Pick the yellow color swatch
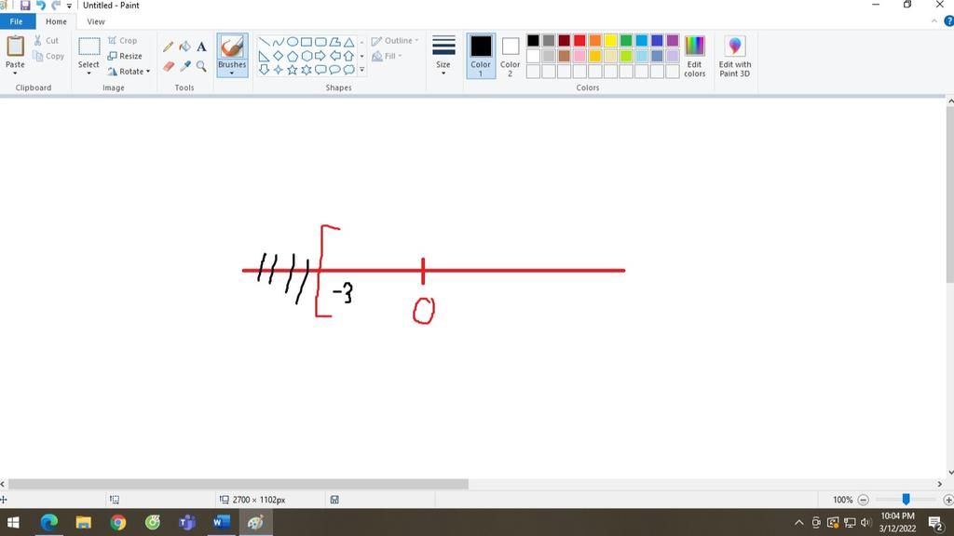 coord(610,41)
